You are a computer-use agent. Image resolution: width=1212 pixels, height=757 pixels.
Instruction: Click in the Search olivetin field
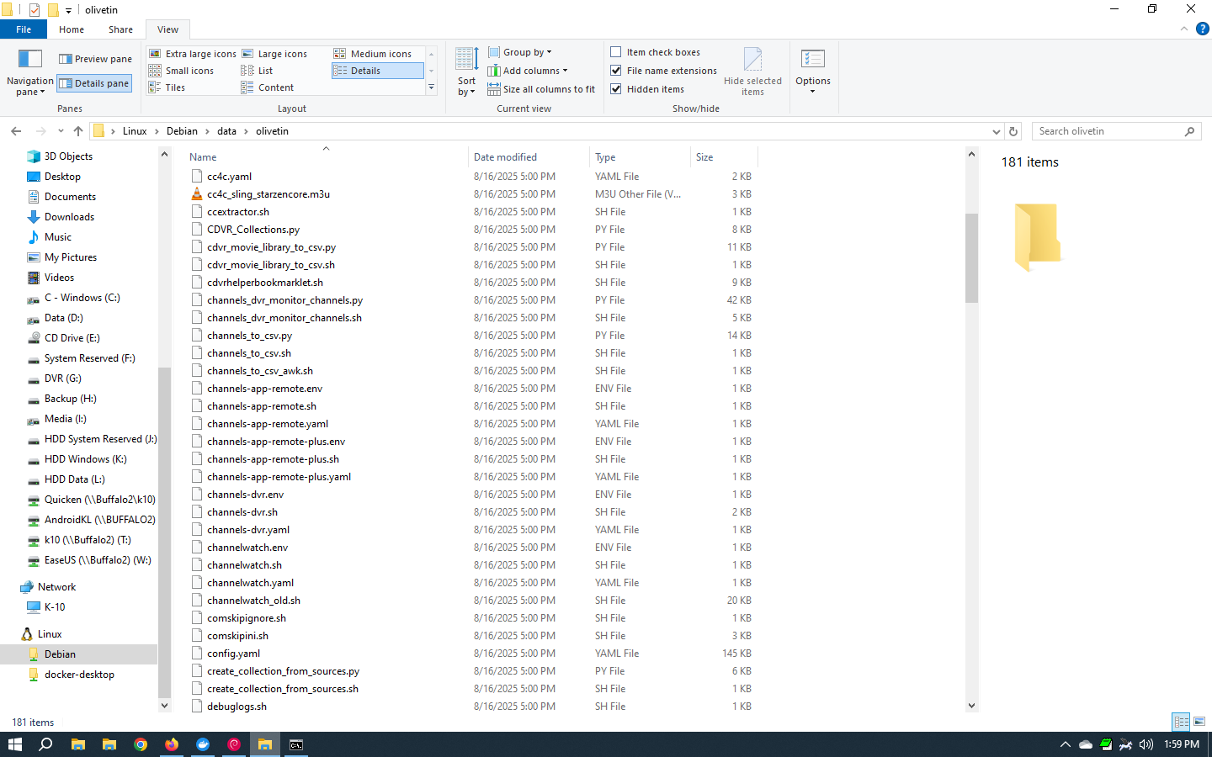click(x=1107, y=131)
